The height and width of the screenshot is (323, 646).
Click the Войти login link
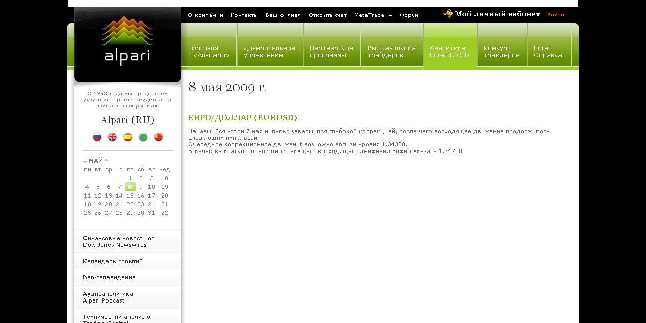pyautogui.click(x=555, y=15)
